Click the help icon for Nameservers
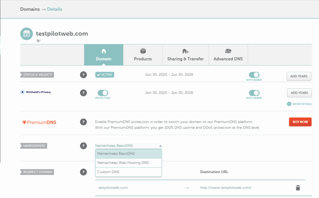 point(83,146)
